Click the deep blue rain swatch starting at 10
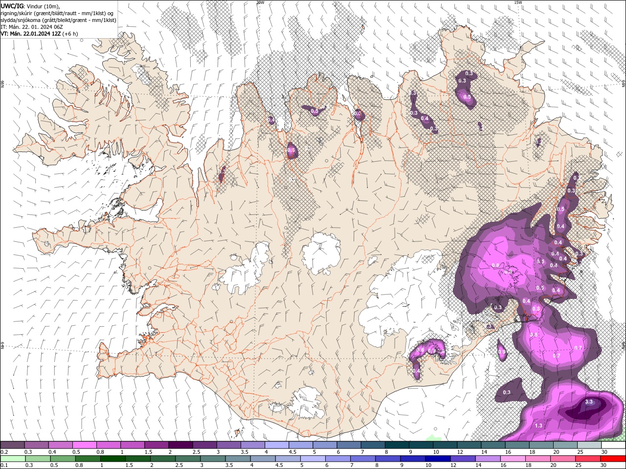This screenshot has width=626, height=469. [438, 458]
